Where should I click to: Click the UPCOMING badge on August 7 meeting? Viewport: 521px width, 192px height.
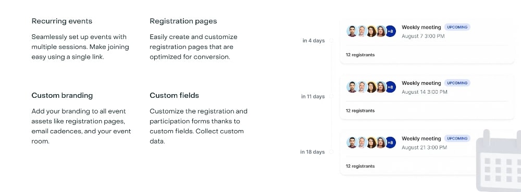pos(457,27)
